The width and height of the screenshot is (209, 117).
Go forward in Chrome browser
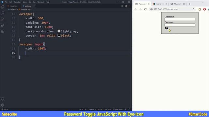[x=140, y=9]
